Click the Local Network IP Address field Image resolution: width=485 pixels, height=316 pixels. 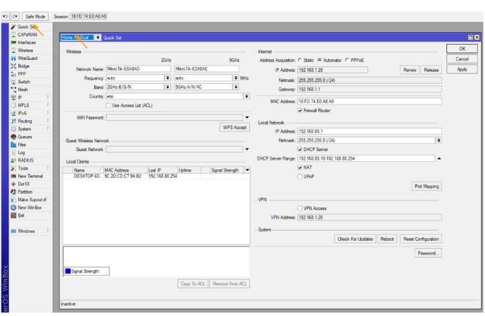point(369,131)
